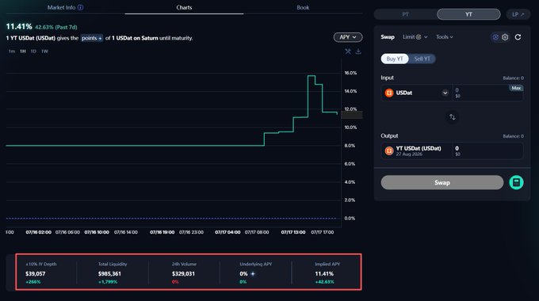Image resolution: width=539 pixels, height=301 pixels.
Task: Select the Swap order tab
Action: [388, 37]
